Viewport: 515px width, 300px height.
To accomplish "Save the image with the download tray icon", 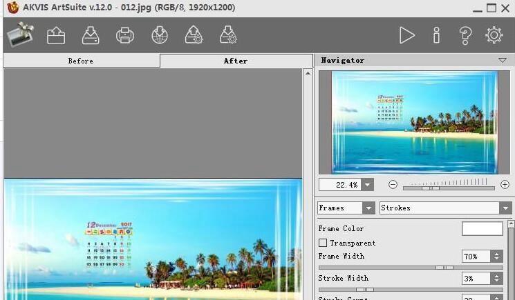I will click(x=91, y=35).
